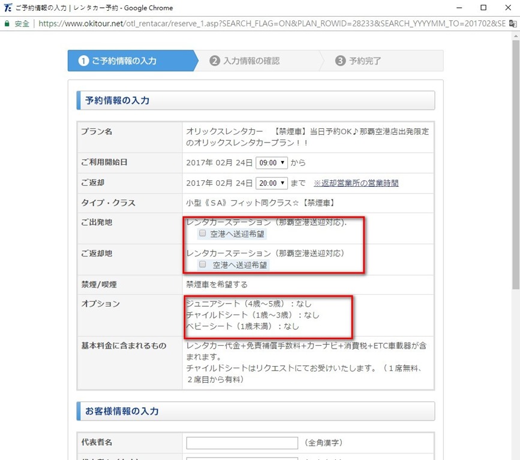The height and width of the screenshot is (460, 520).
Task: Click the site favicon in the title bar
Action: pos(7,8)
